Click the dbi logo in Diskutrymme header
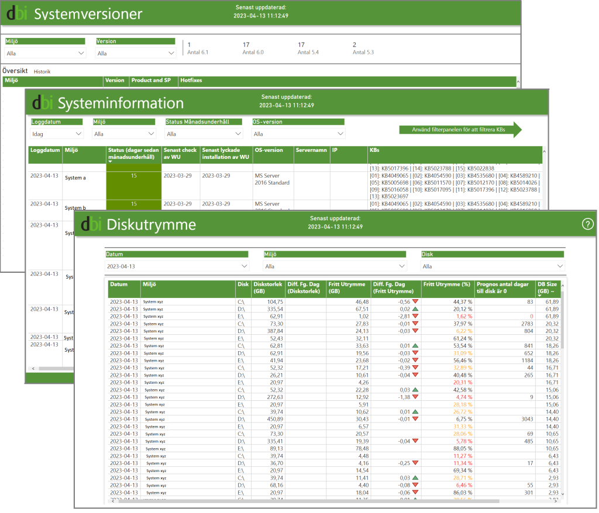The image size is (599, 513). [92, 224]
